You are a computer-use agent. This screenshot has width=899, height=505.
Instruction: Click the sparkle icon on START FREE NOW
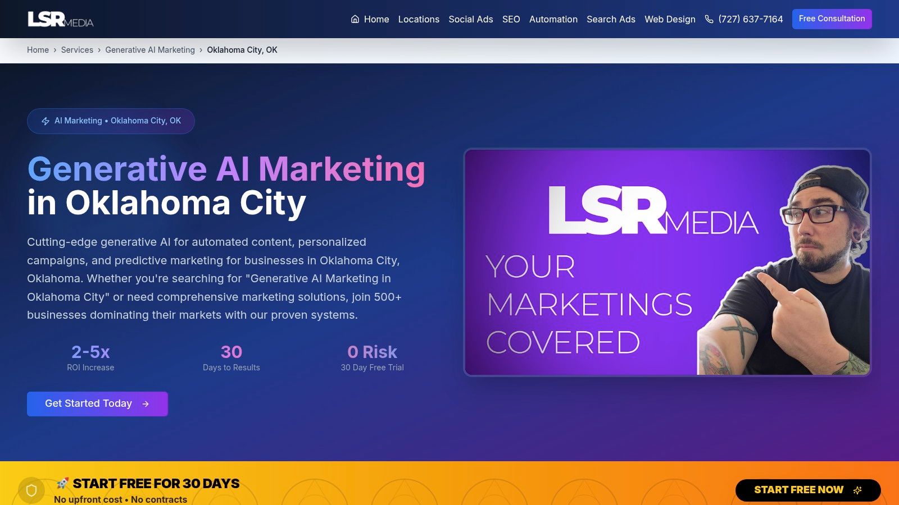tap(857, 490)
